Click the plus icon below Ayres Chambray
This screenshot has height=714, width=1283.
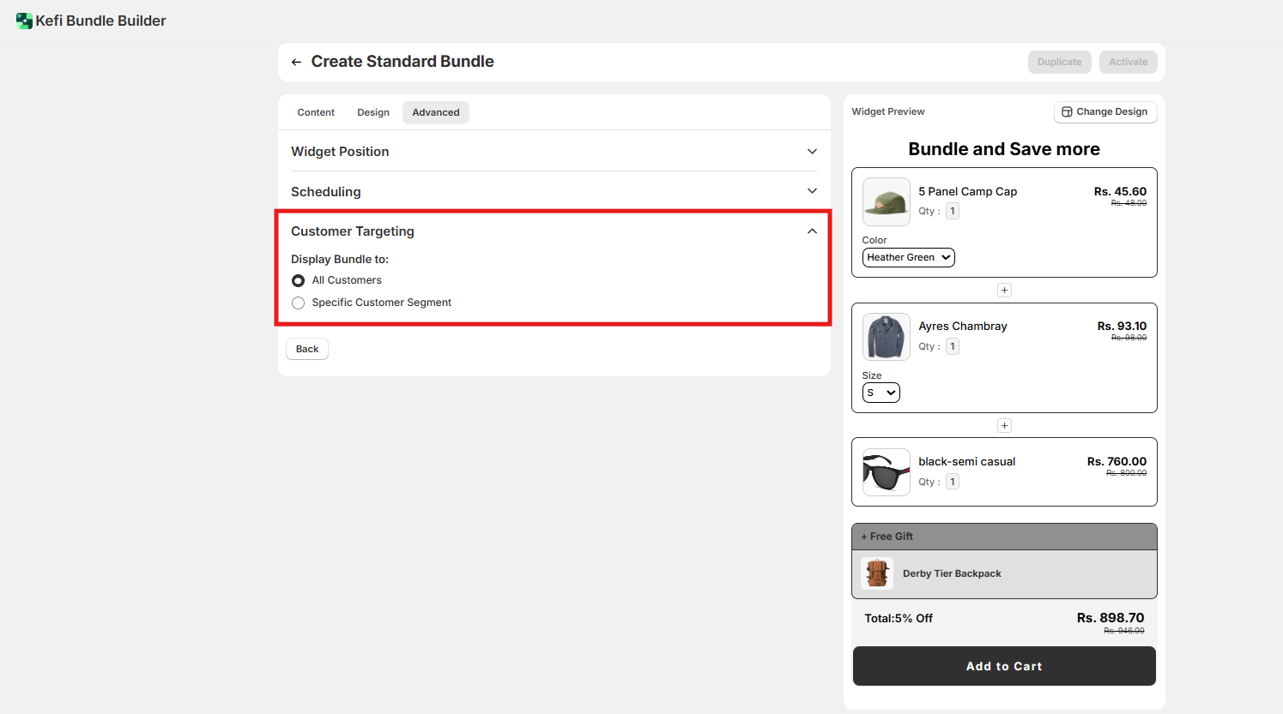coord(1004,426)
